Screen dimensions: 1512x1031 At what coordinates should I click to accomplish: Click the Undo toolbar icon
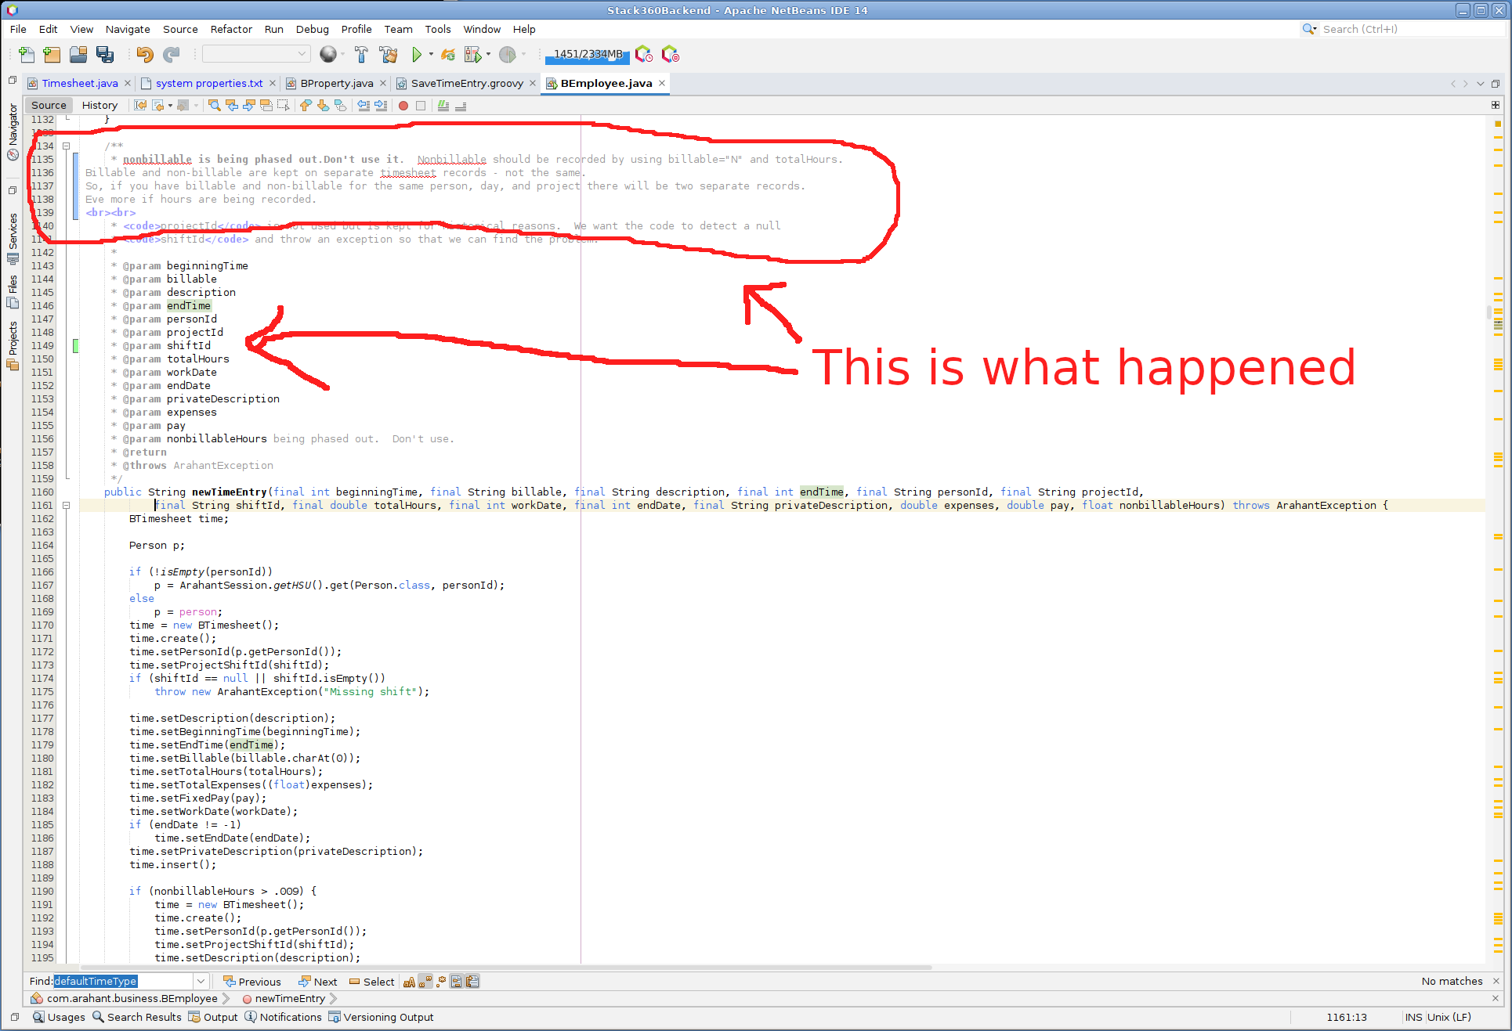click(x=145, y=54)
